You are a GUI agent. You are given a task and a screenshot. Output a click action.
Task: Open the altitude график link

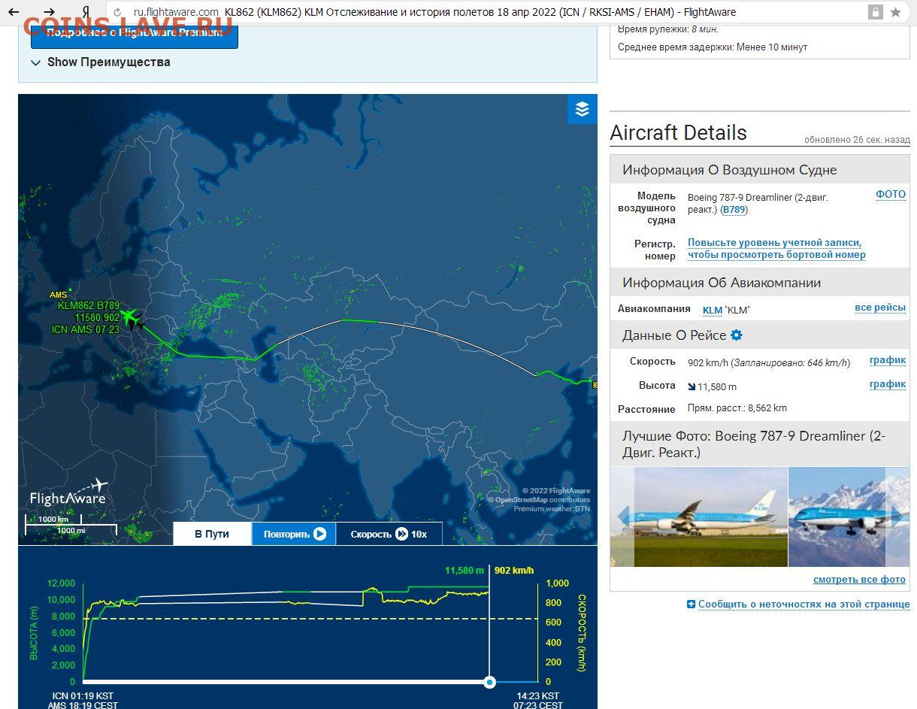pyautogui.click(x=888, y=384)
